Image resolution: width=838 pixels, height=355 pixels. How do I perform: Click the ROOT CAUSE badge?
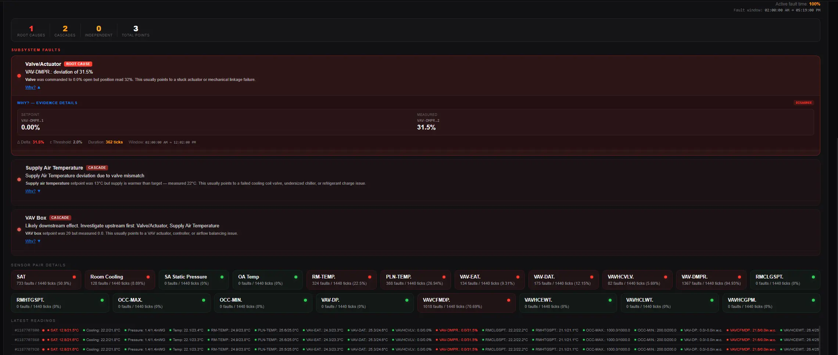coord(78,64)
